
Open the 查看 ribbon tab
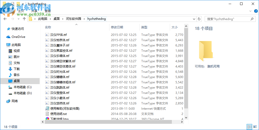pyautogui.click(x=48, y=11)
